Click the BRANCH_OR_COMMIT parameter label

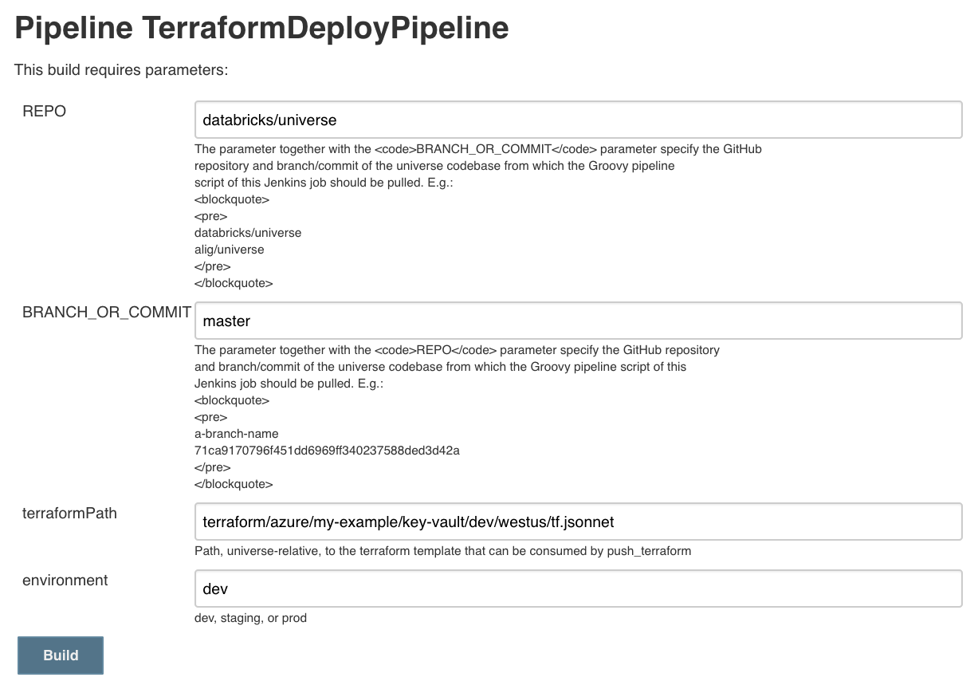coord(106,313)
